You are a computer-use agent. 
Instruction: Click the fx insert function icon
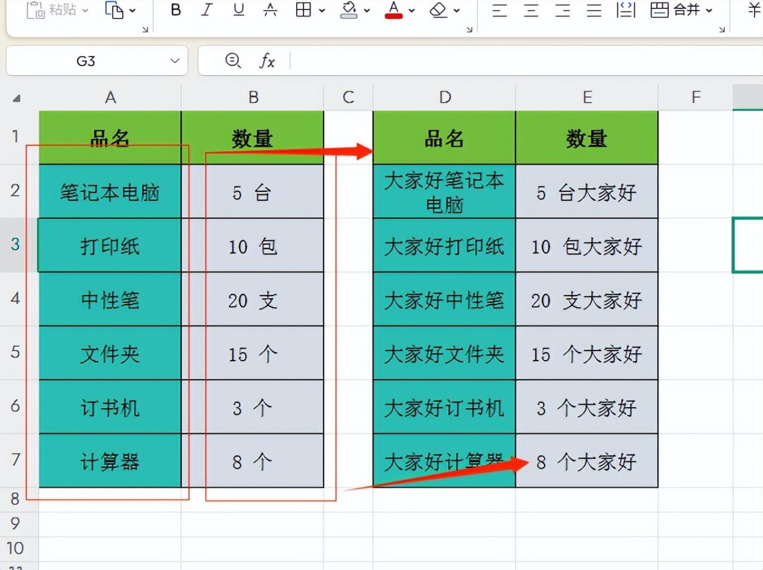coord(267,60)
